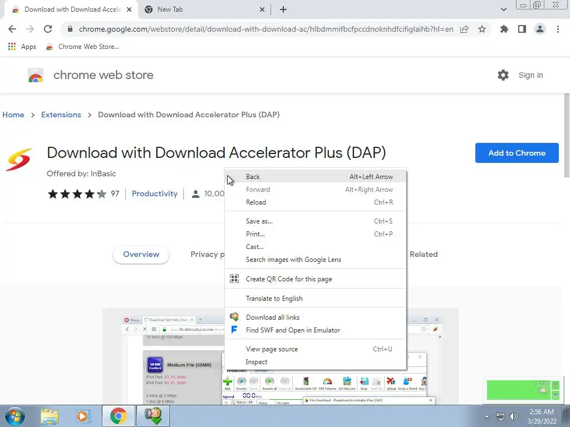The width and height of the screenshot is (570, 427).
Task: Choose View page source
Action: coord(315,349)
